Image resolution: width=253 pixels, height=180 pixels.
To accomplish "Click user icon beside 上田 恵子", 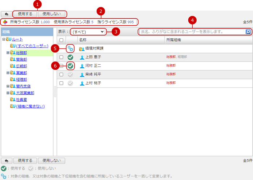I will tap(82, 57).
